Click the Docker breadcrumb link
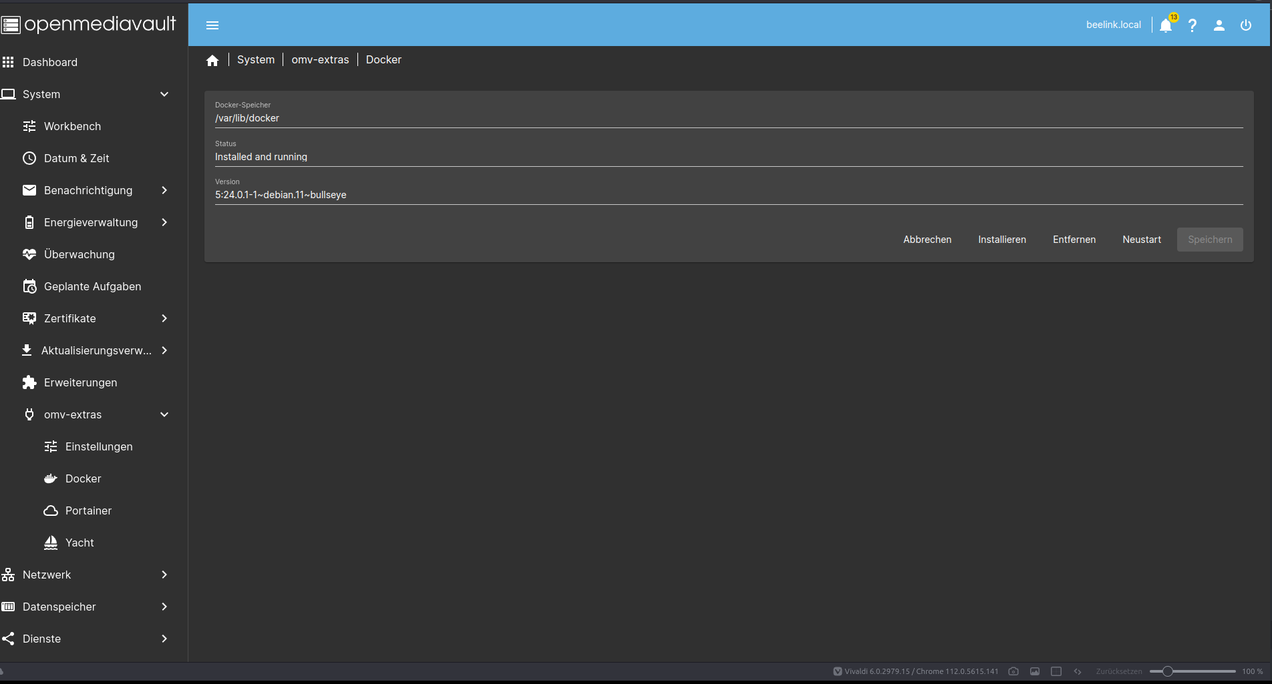This screenshot has width=1272, height=684. pyautogui.click(x=383, y=59)
